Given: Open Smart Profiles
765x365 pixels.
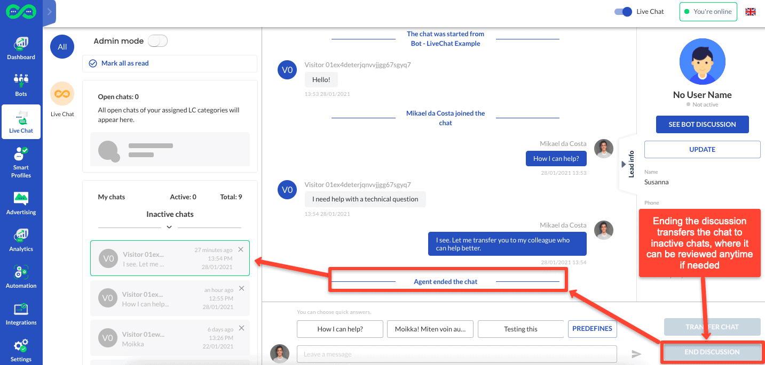Looking at the screenshot, I should (21, 163).
